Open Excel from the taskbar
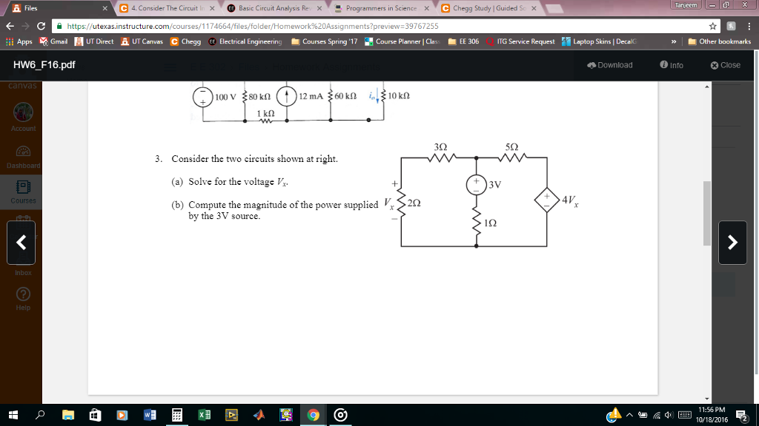 [203, 415]
